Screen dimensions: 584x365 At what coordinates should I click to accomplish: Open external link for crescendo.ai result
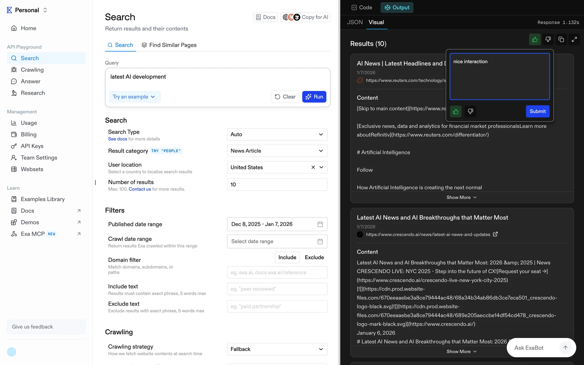(x=495, y=234)
